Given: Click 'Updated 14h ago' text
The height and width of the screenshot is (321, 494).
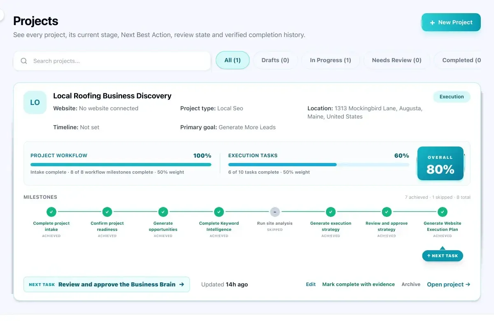Looking at the screenshot, I should click(224, 284).
